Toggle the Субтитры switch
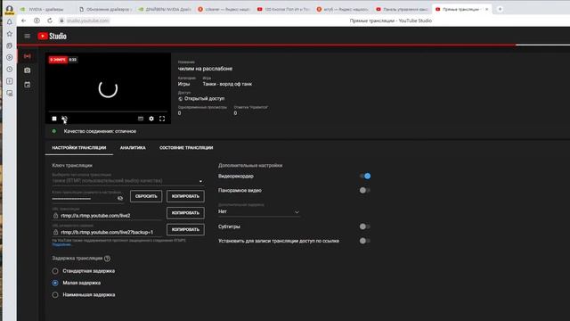This screenshot has height=321, width=570. (365, 226)
